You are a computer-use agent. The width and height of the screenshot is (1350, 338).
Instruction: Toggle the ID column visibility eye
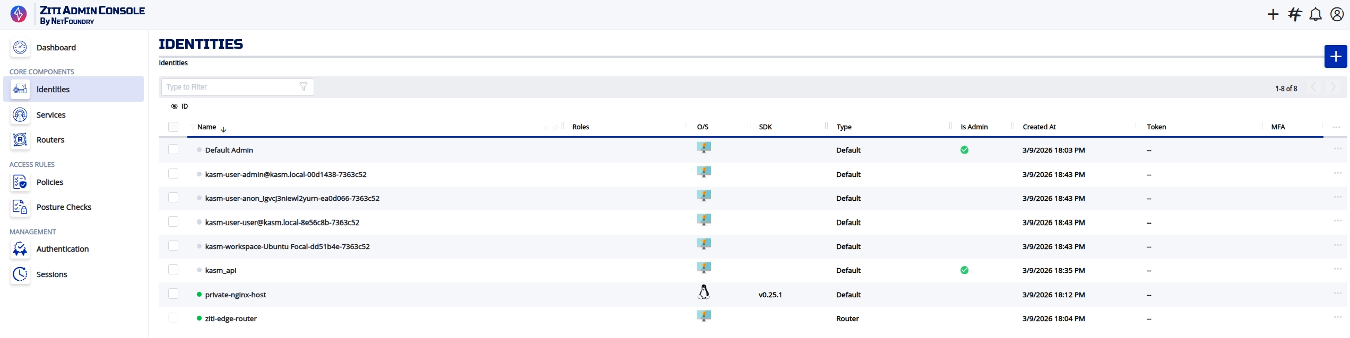[174, 106]
